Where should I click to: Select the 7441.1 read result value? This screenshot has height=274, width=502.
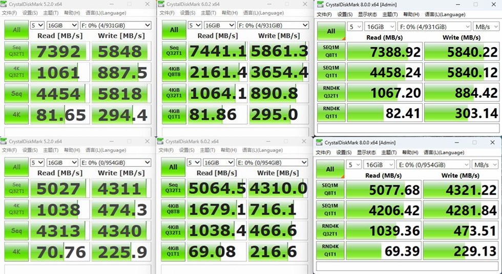217,51
